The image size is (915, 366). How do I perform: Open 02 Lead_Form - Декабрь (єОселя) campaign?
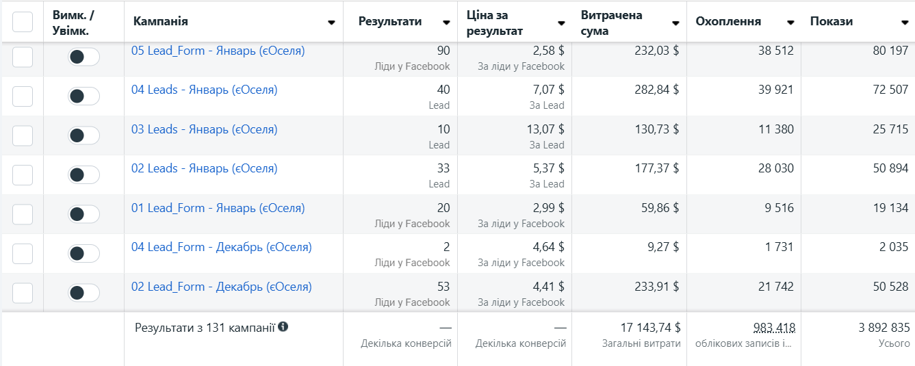pos(221,287)
